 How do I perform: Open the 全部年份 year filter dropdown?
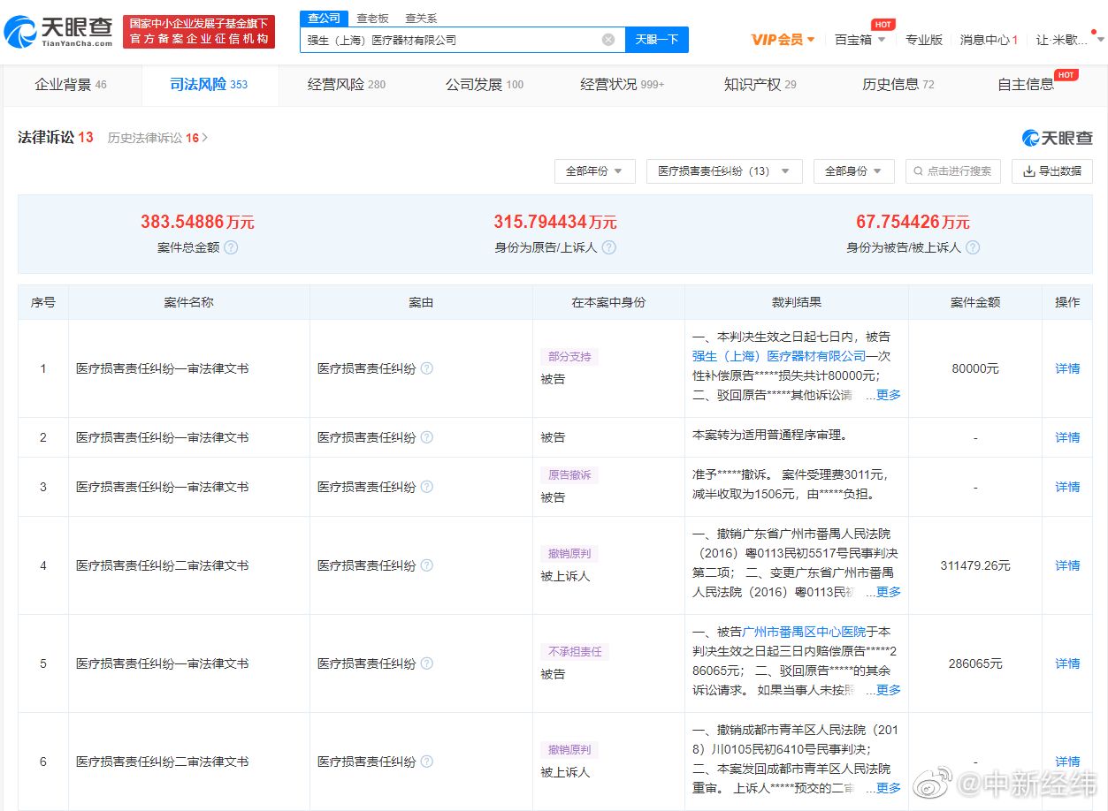point(594,171)
